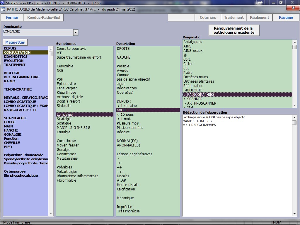Click Renouvellement de la pathologie précédente button

pyautogui.click(x=233, y=30)
